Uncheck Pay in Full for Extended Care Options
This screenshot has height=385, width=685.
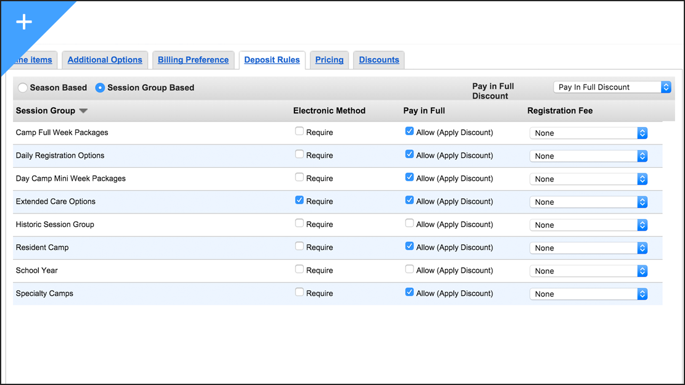pyautogui.click(x=409, y=200)
